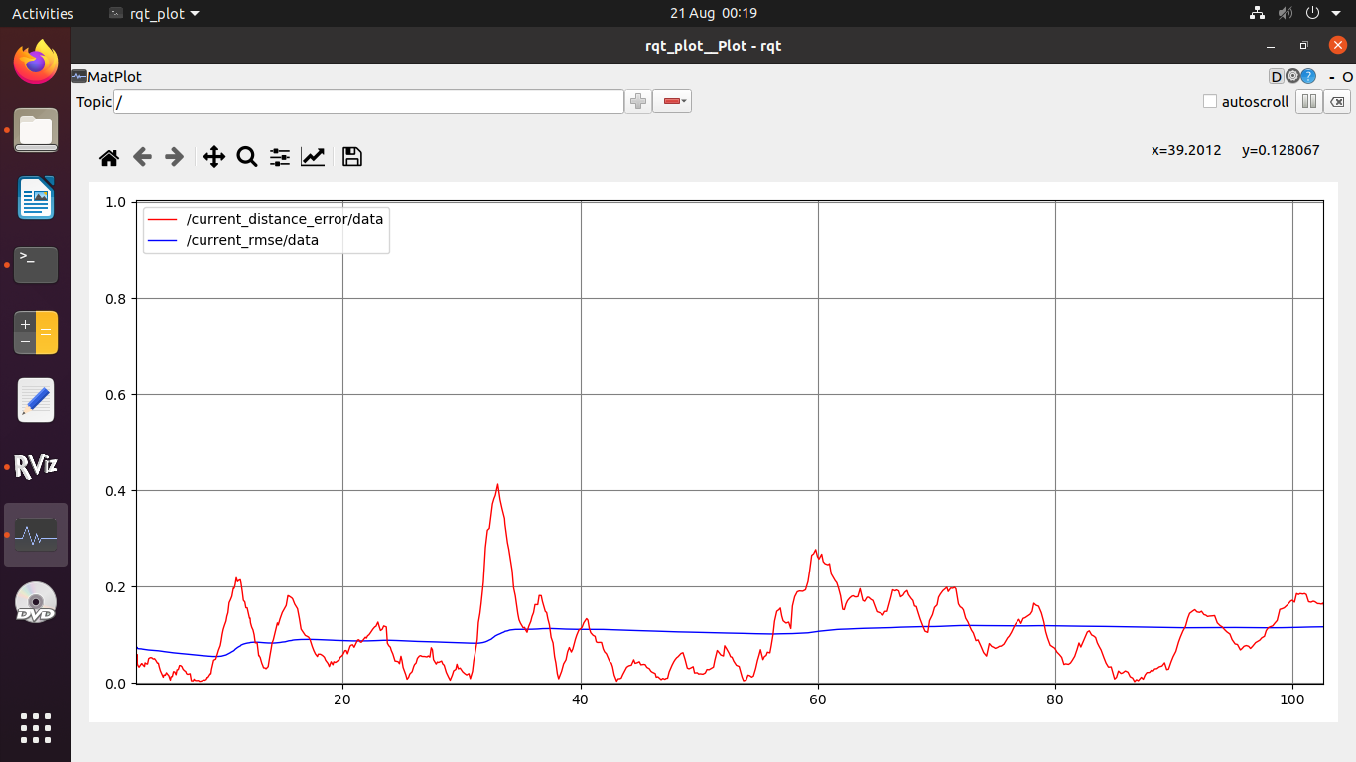Undock the plugin with the dash button
This screenshot has height=762, width=1356.
pyautogui.click(x=1332, y=77)
